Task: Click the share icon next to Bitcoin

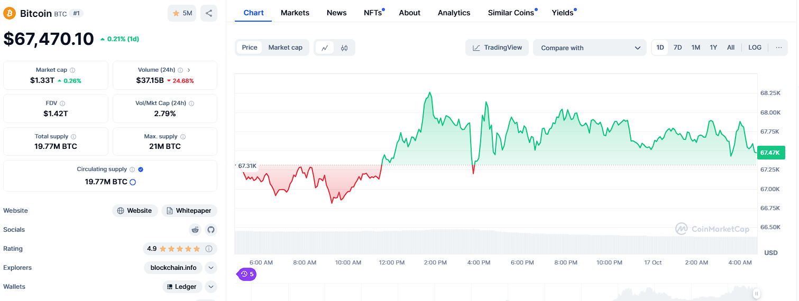Action: point(209,13)
